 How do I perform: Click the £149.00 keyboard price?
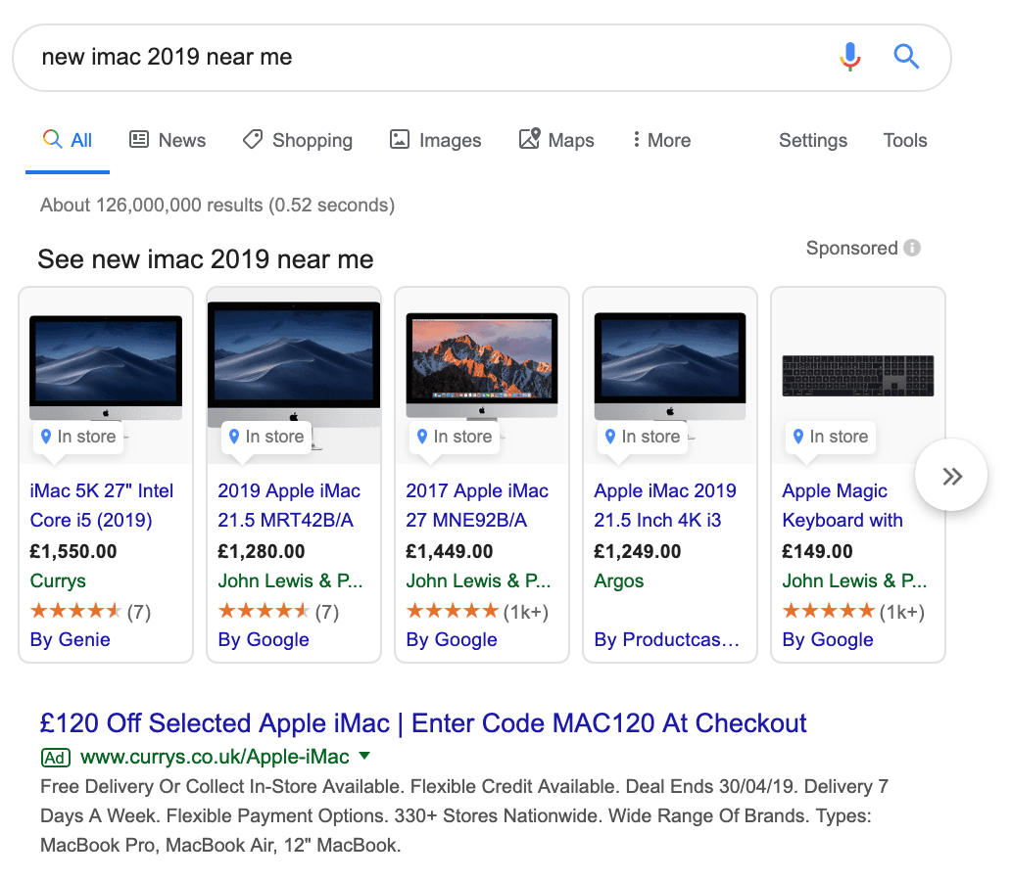(817, 552)
